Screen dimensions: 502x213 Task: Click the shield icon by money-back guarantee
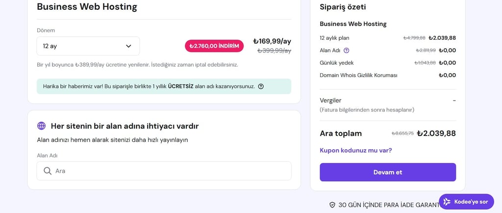332,205
